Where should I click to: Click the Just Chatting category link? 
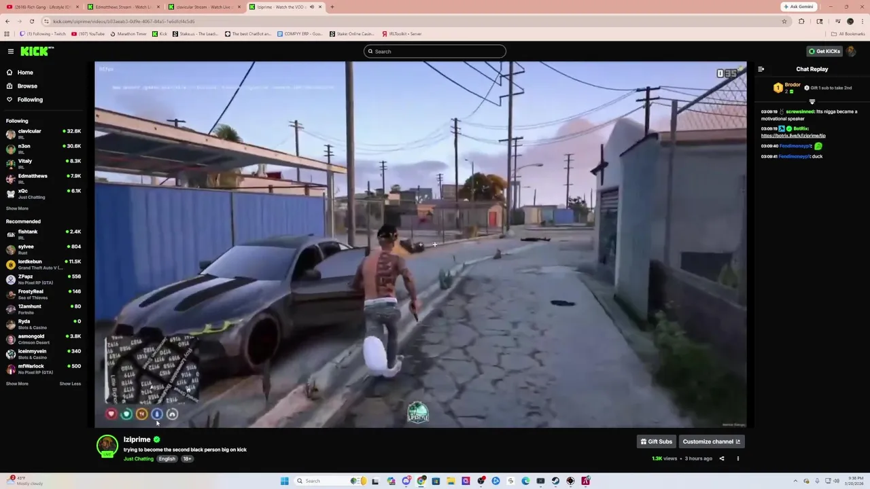[x=139, y=458]
